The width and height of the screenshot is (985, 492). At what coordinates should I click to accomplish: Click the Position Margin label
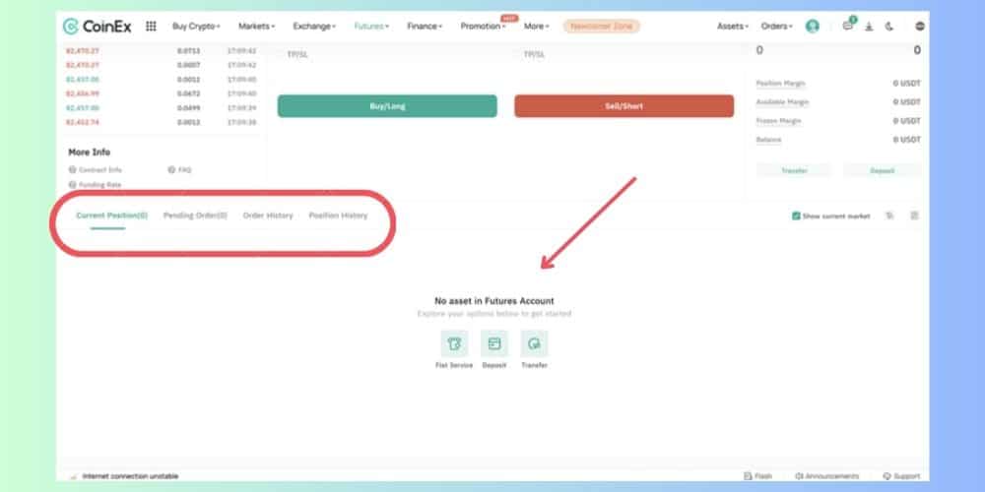(x=781, y=84)
